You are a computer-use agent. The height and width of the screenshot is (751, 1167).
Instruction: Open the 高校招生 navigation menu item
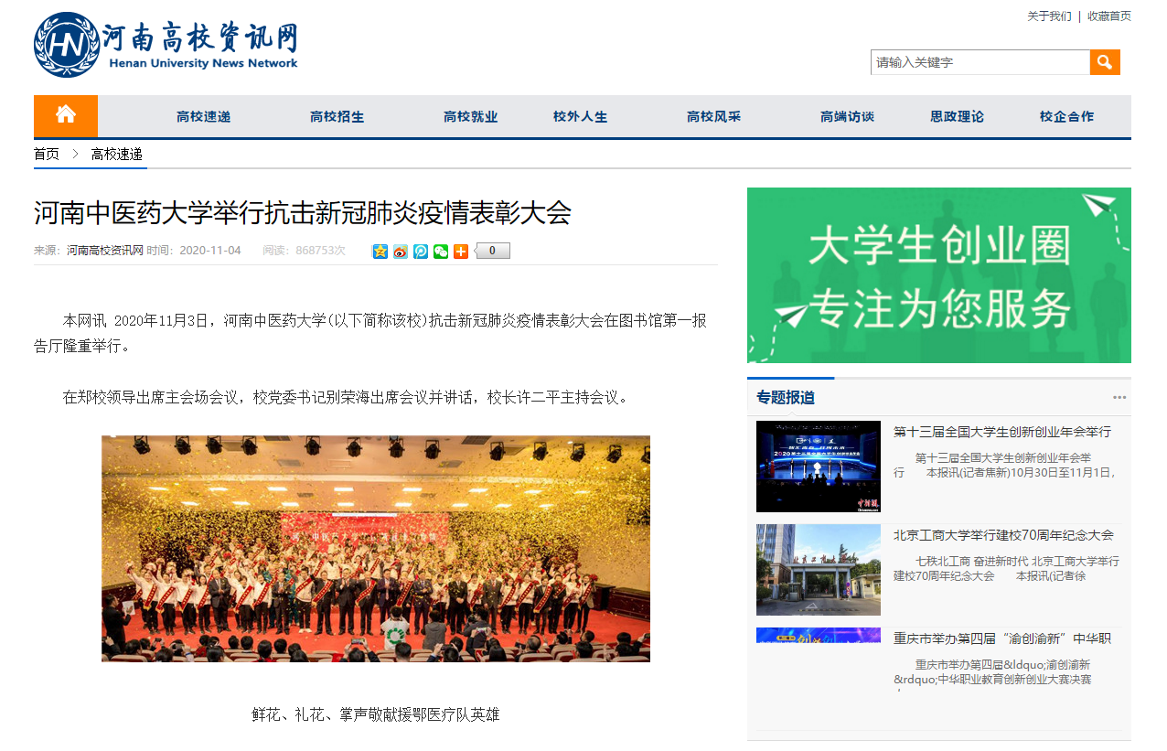pos(337,116)
